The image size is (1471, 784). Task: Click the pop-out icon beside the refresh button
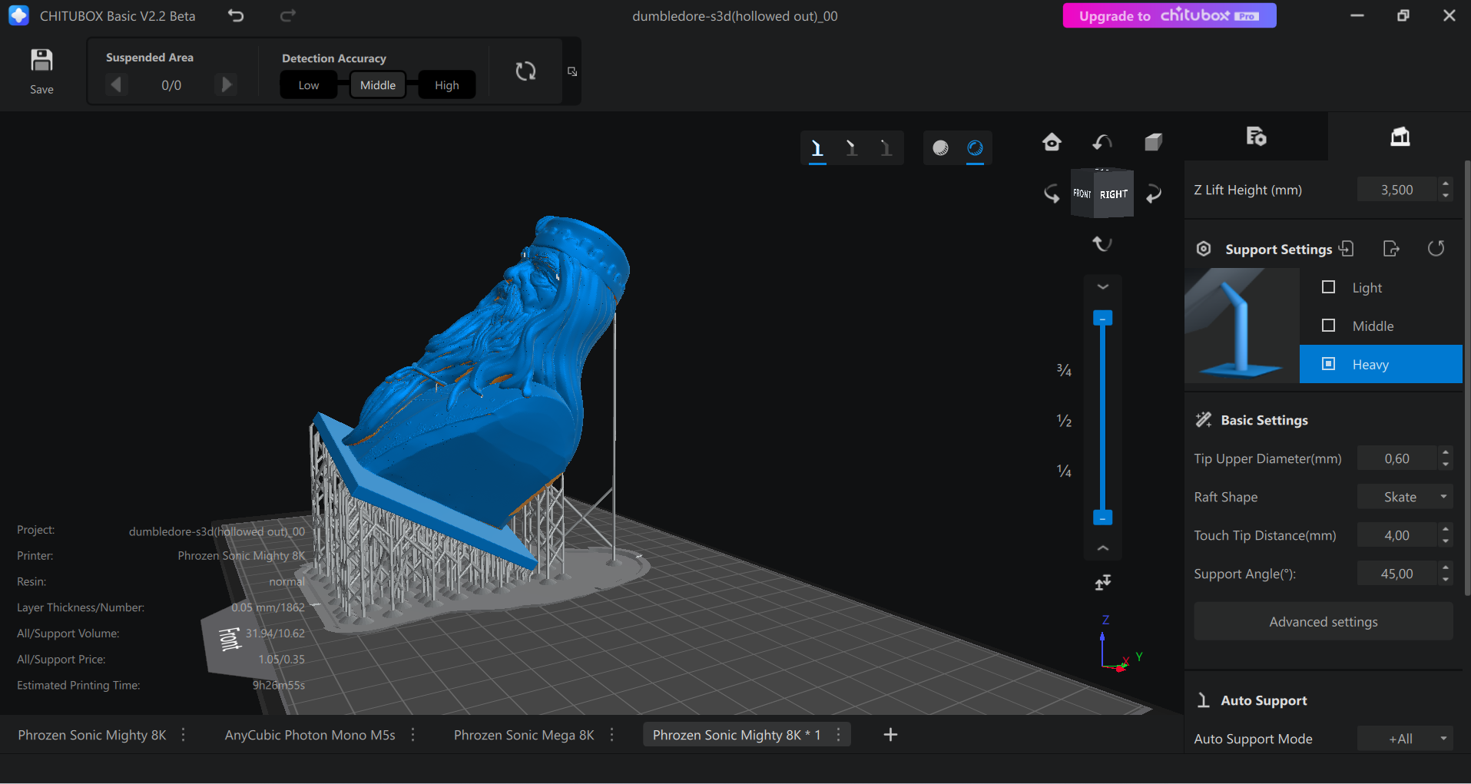tap(572, 71)
